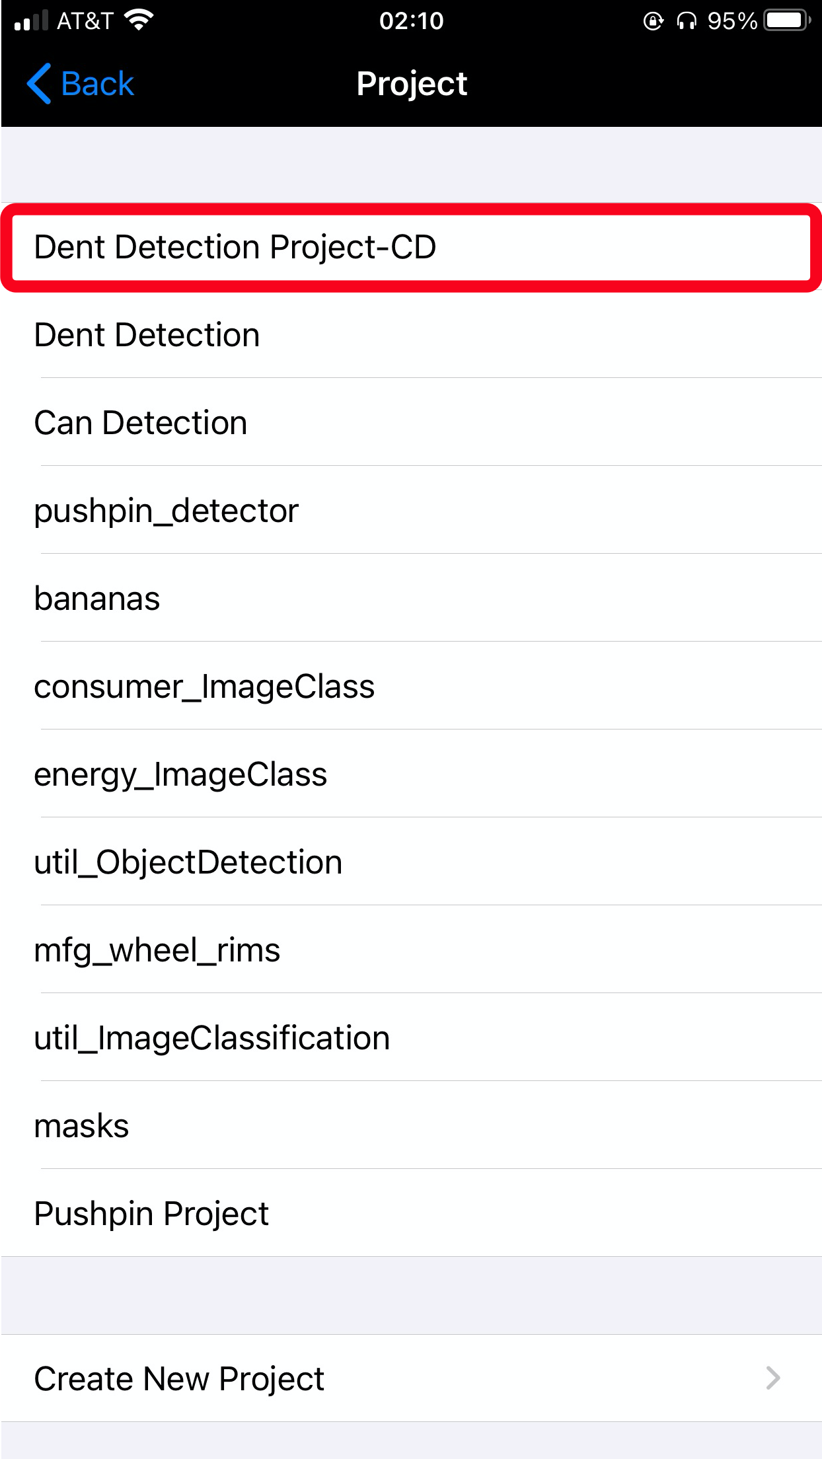Image resolution: width=822 pixels, height=1459 pixels.
Task: Choose the Can Detection project
Action: click(411, 422)
